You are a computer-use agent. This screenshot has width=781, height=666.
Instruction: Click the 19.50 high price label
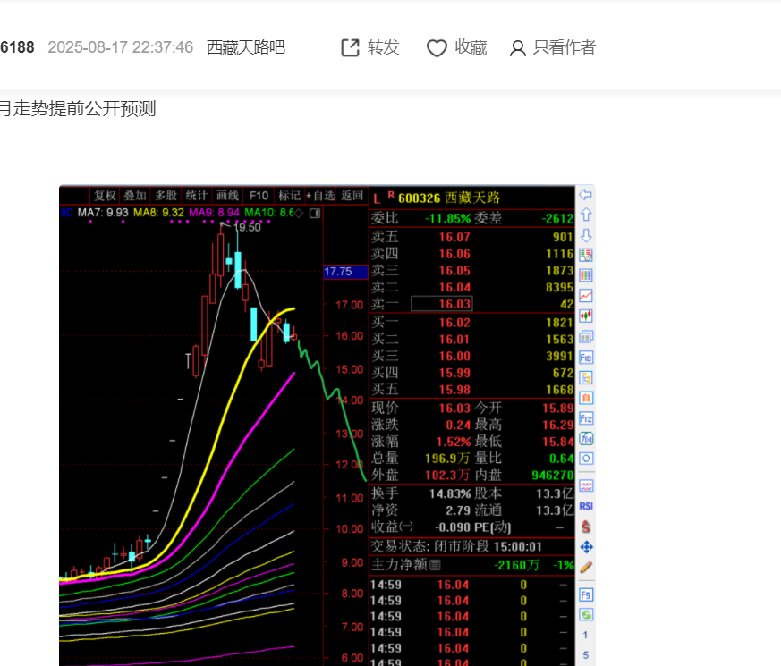pos(247,227)
